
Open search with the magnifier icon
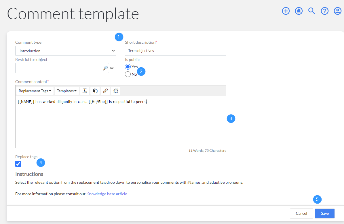[311, 11]
